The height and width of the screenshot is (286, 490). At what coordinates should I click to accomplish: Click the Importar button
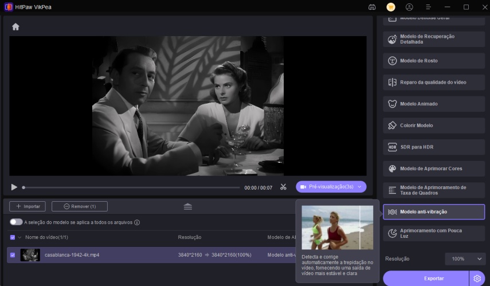[x=28, y=206]
